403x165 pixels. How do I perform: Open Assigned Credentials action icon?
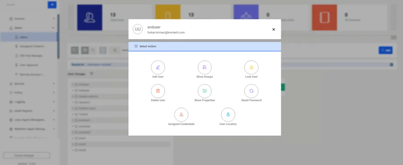(x=181, y=115)
